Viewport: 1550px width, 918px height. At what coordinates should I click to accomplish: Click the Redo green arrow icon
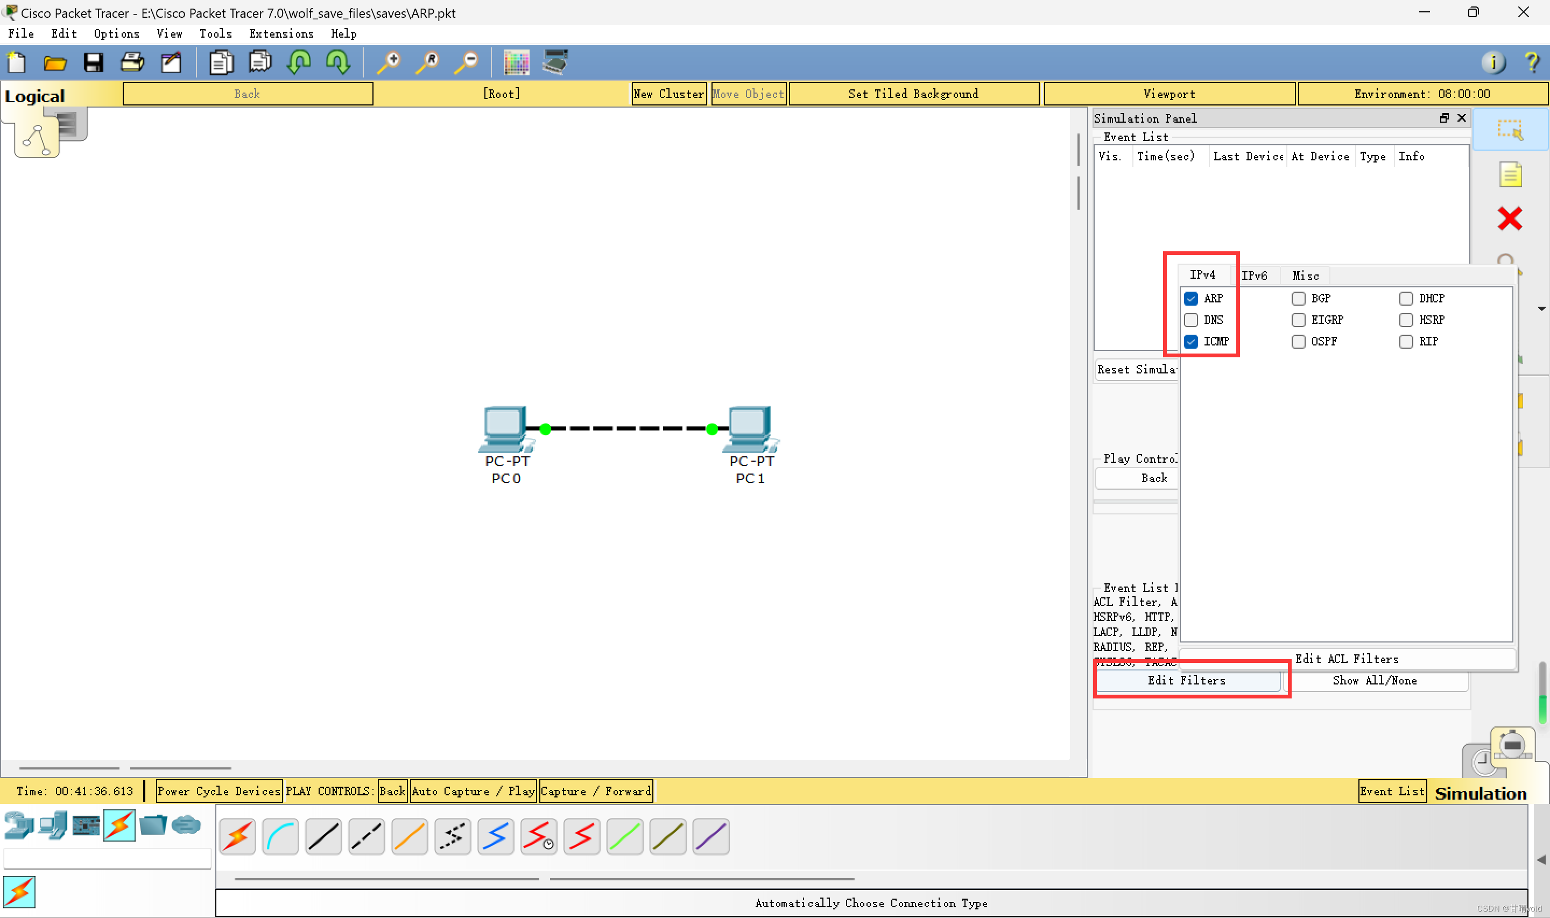click(x=339, y=62)
